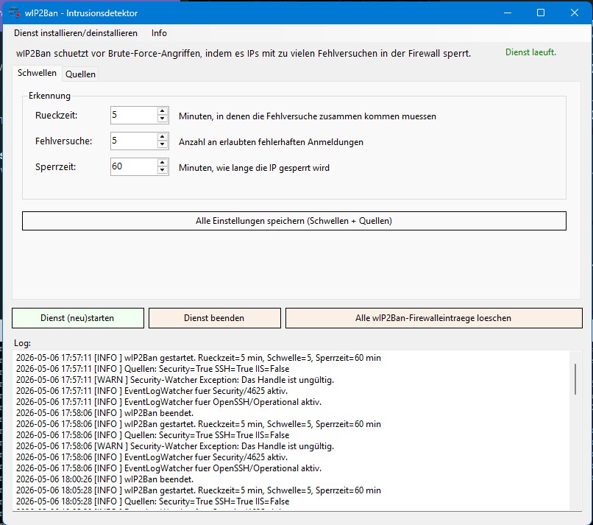593x525 pixels.
Task: Click the wIP2Ban app icon in title bar
Action: 15,13
